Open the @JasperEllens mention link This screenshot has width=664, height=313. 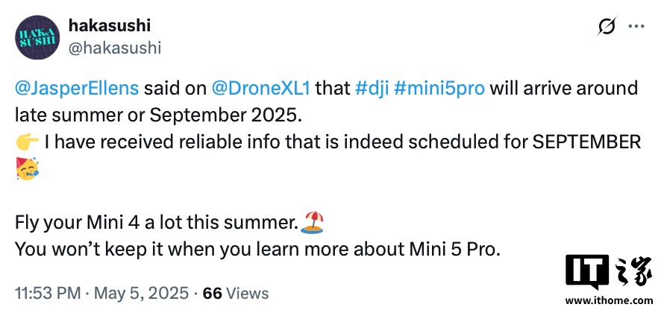77,89
